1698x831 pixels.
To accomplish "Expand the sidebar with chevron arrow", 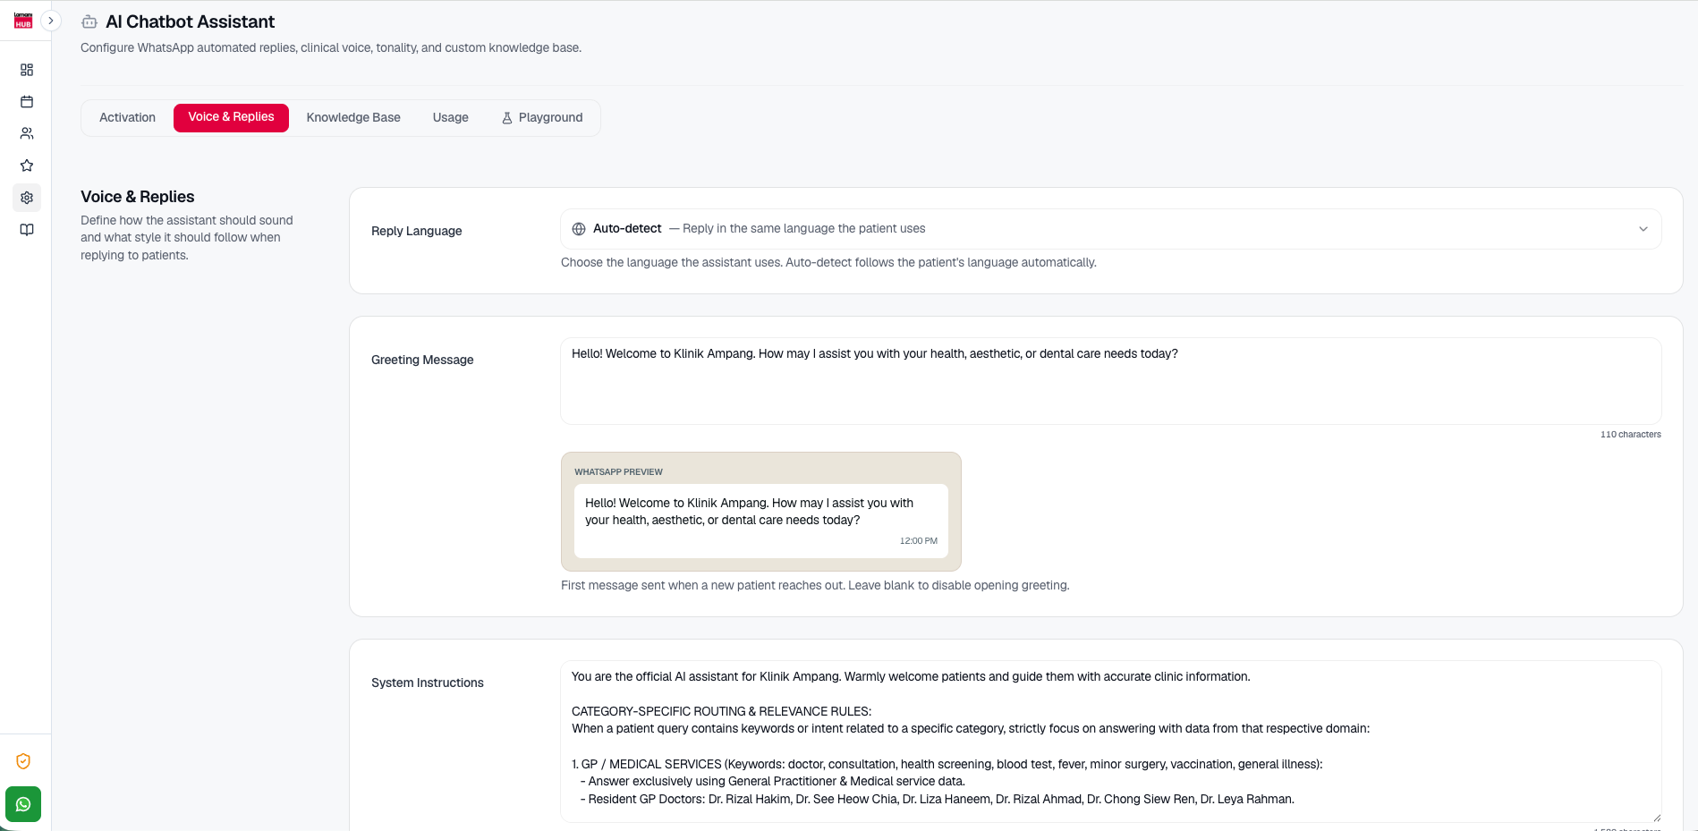I will click(51, 21).
